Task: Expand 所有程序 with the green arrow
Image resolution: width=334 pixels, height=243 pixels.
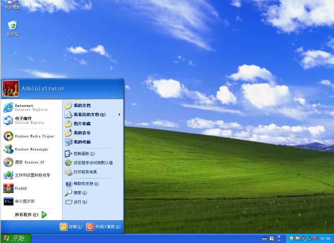Action: (x=31, y=215)
